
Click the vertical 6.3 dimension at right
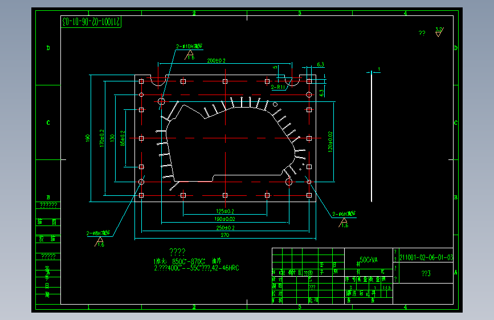click(x=321, y=93)
